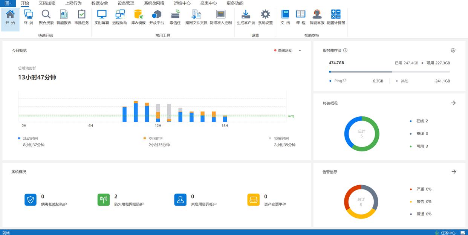The height and width of the screenshot is (235, 468).
Task: Switch to the 文档加密 tab
Action: click(47, 3)
